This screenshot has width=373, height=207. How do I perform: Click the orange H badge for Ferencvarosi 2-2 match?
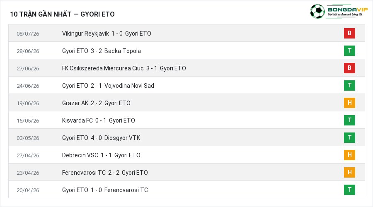point(349,172)
